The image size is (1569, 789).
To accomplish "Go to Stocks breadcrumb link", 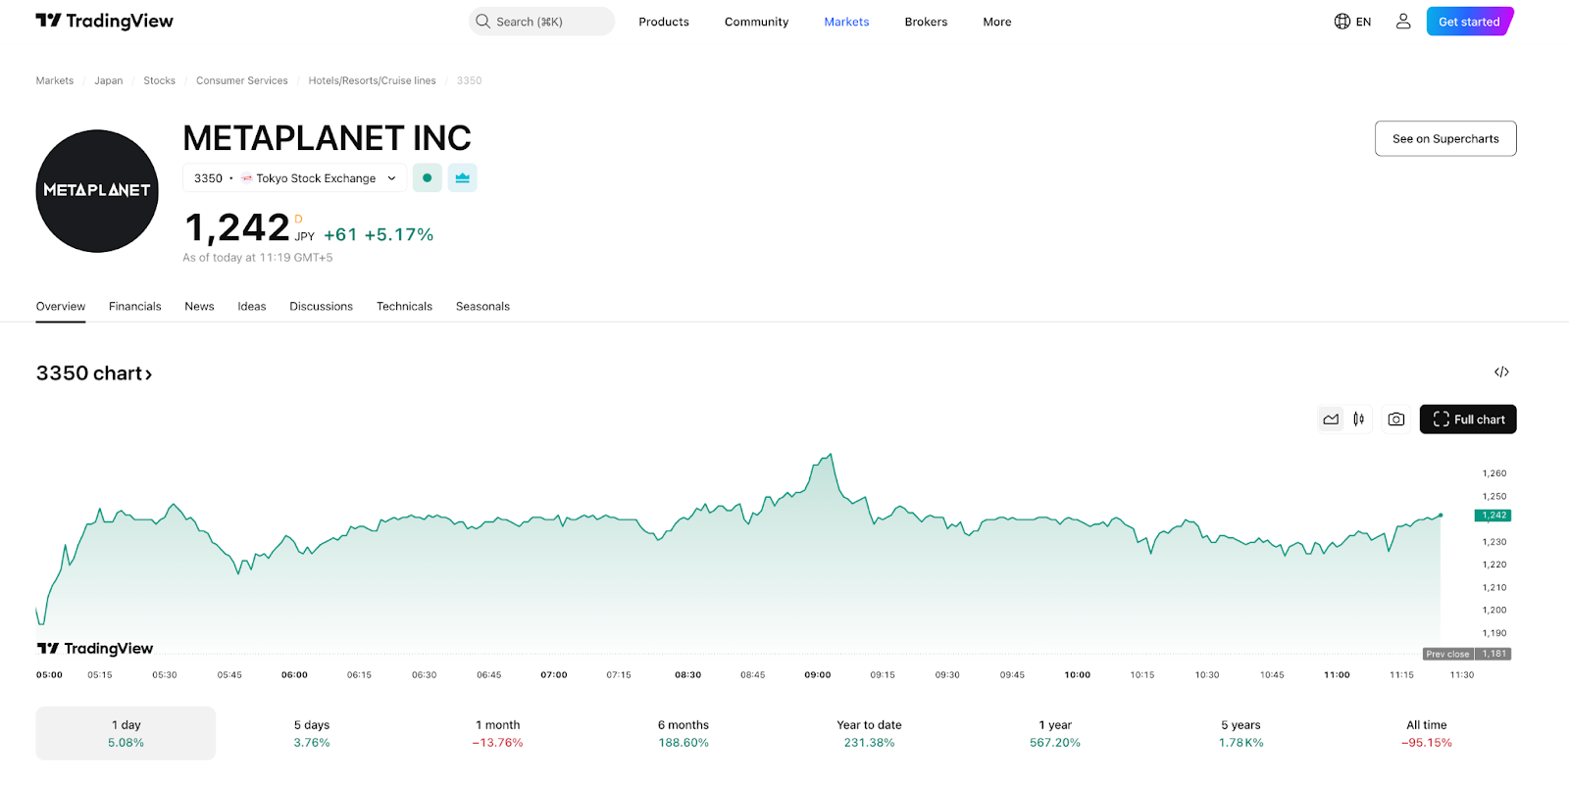I will 160,81.
